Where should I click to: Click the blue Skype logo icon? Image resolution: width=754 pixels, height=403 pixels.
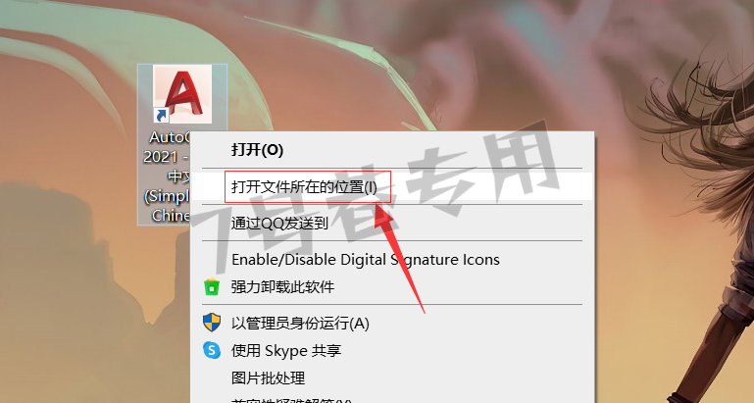[212, 350]
